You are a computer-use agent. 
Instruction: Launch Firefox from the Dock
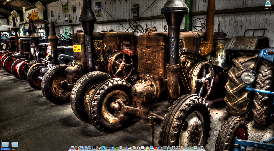pos(77,148)
